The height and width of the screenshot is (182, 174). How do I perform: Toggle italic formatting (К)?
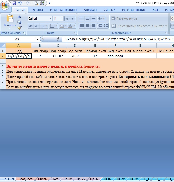(37, 26)
